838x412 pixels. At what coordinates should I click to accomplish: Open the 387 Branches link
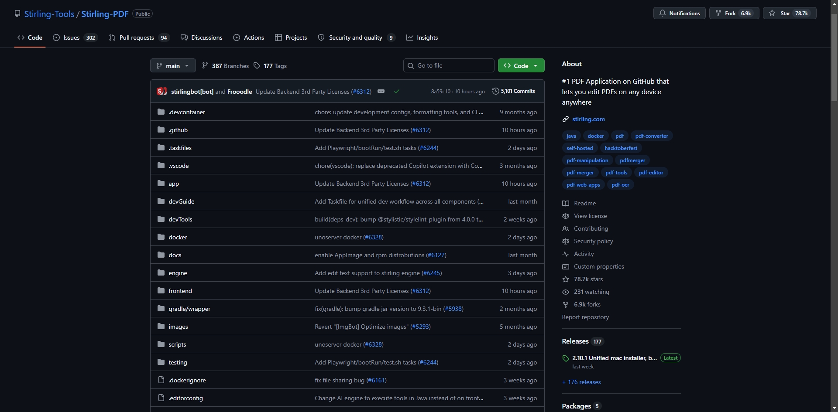click(x=225, y=66)
